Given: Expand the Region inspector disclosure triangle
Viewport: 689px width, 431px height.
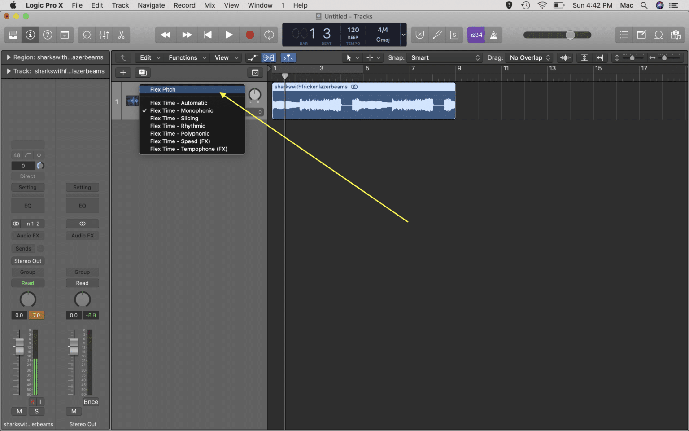Looking at the screenshot, I should click(x=8, y=57).
